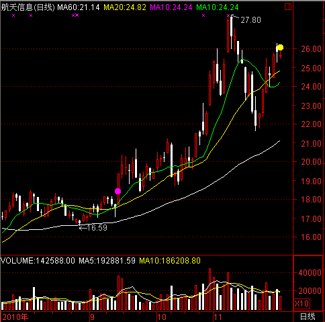Click the 25.00 price axis label
This screenshot has height=322, width=325.
click(311, 68)
